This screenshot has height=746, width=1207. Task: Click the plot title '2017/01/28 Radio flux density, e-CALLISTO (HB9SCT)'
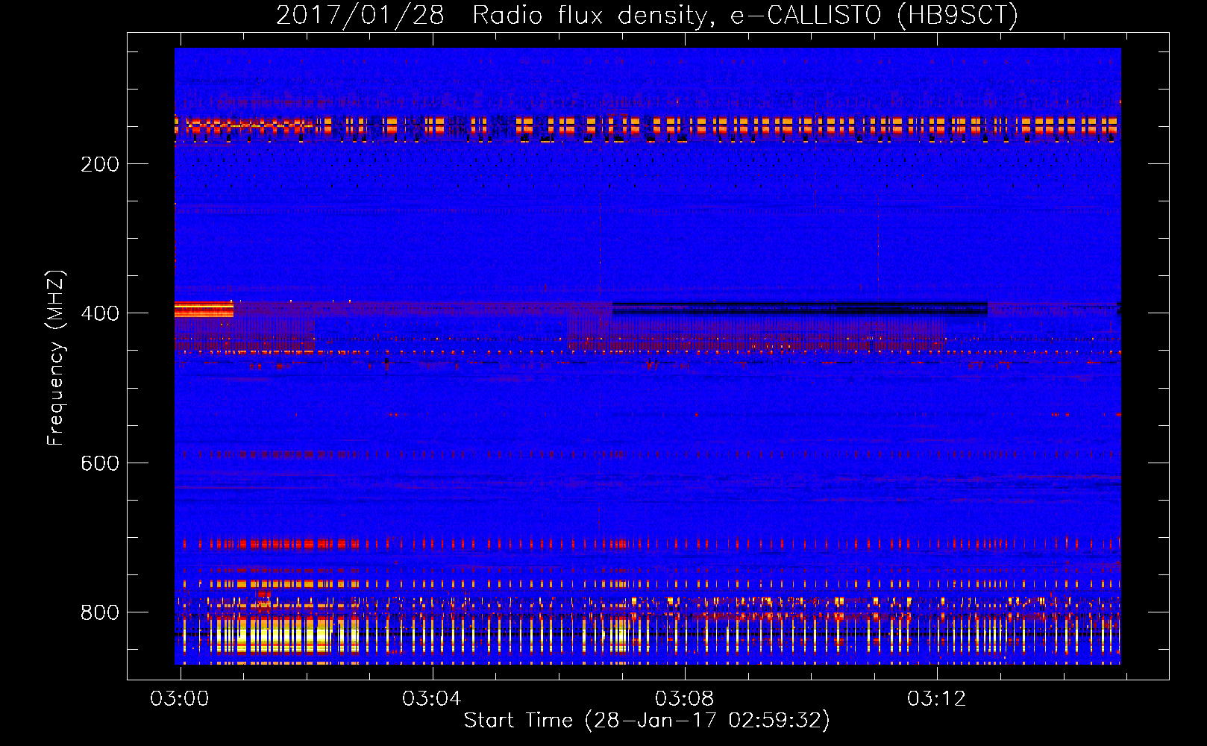pyautogui.click(x=647, y=15)
